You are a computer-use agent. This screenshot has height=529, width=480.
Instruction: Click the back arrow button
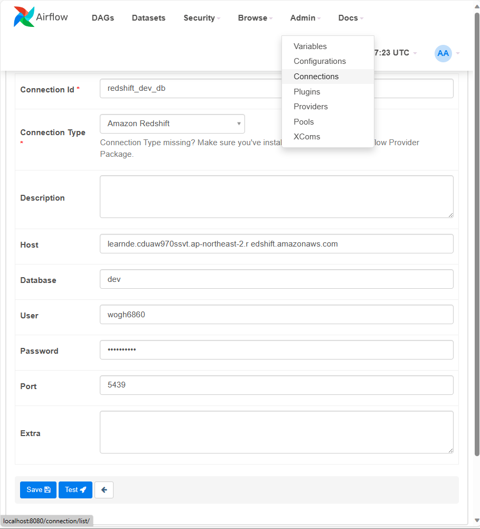point(104,489)
